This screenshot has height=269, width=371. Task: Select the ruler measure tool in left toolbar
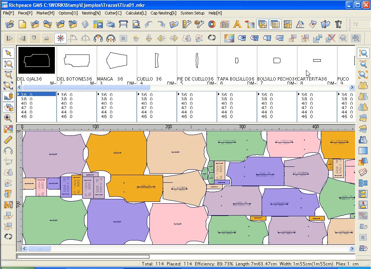click(x=8, y=140)
